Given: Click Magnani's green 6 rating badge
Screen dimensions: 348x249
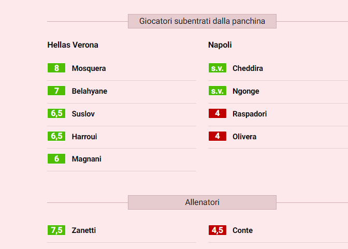Looking at the screenshot, I should pos(56,159).
